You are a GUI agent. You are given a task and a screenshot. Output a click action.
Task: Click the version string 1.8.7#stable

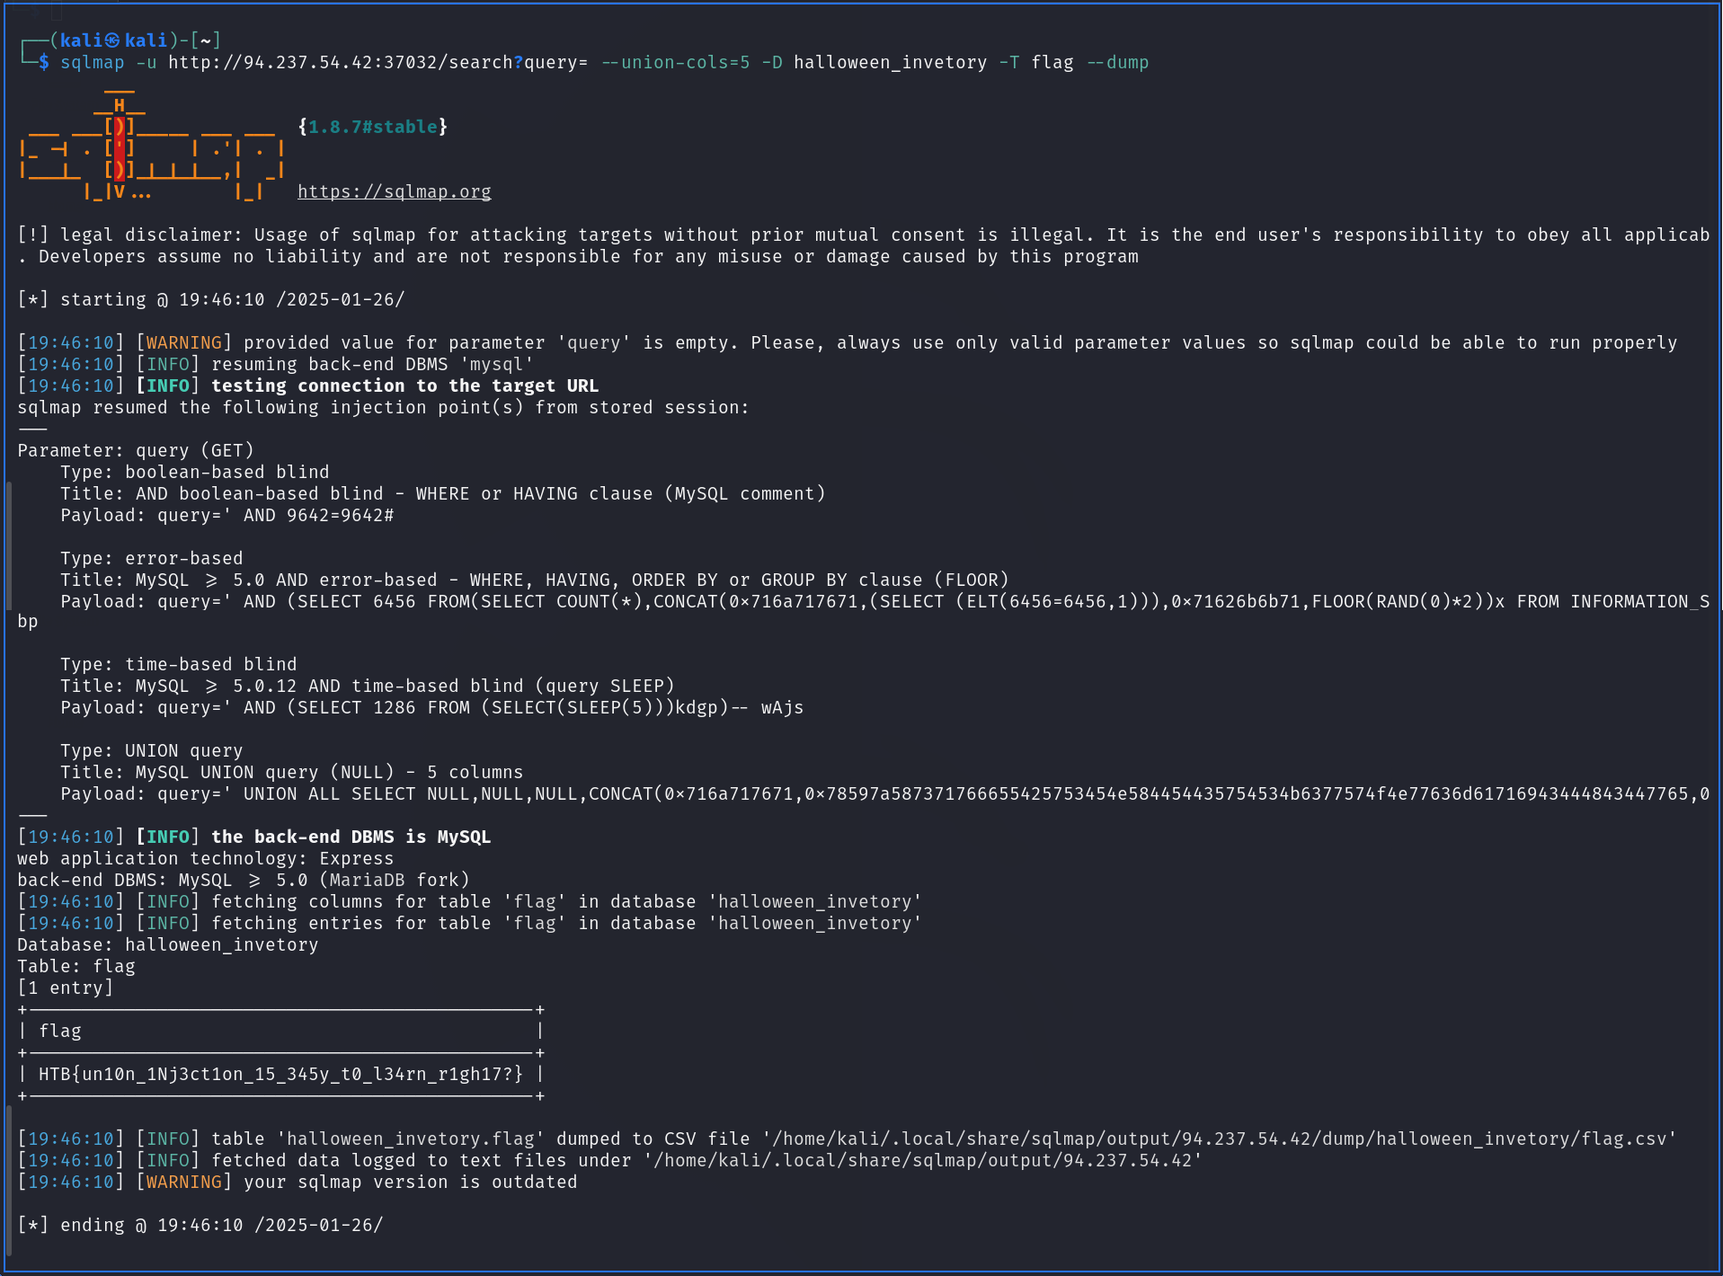coord(373,127)
